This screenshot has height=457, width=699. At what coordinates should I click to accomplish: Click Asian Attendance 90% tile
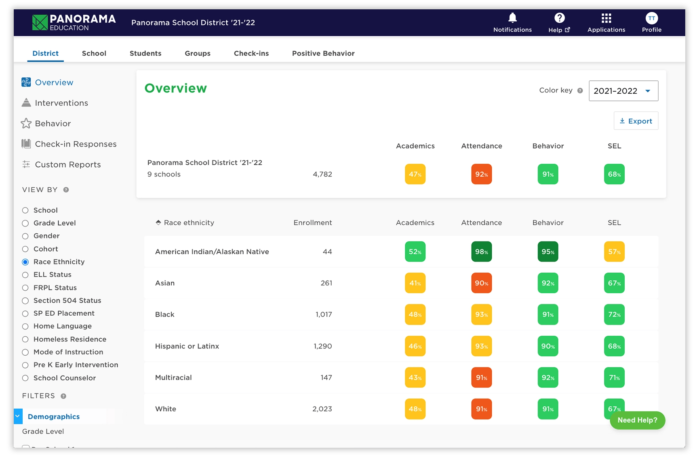click(481, 283)
